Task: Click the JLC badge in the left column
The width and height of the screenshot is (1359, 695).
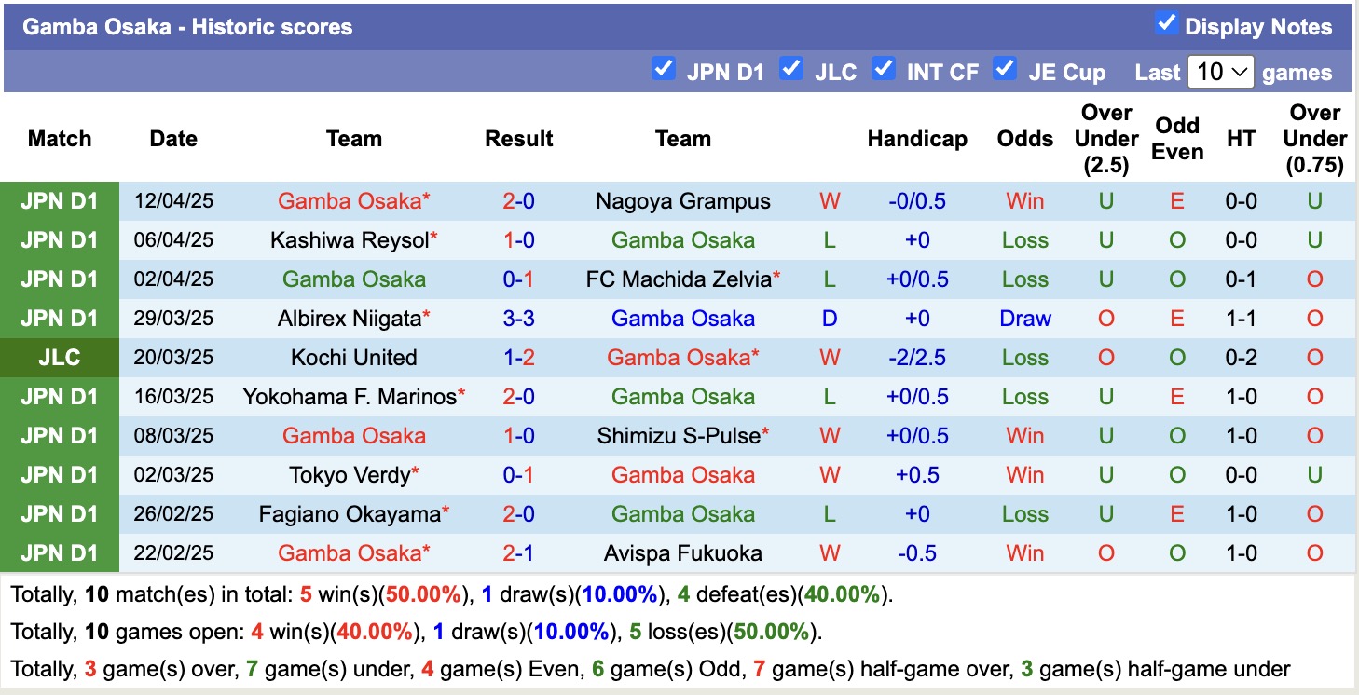Action: coord(59,357)
